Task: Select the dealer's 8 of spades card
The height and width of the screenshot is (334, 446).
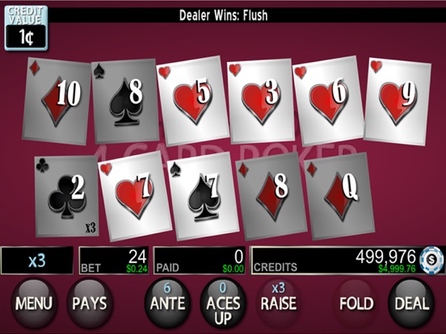Action: pos(124,101)
